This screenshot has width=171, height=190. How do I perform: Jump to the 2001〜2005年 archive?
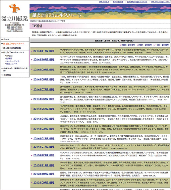pos(145,45)
